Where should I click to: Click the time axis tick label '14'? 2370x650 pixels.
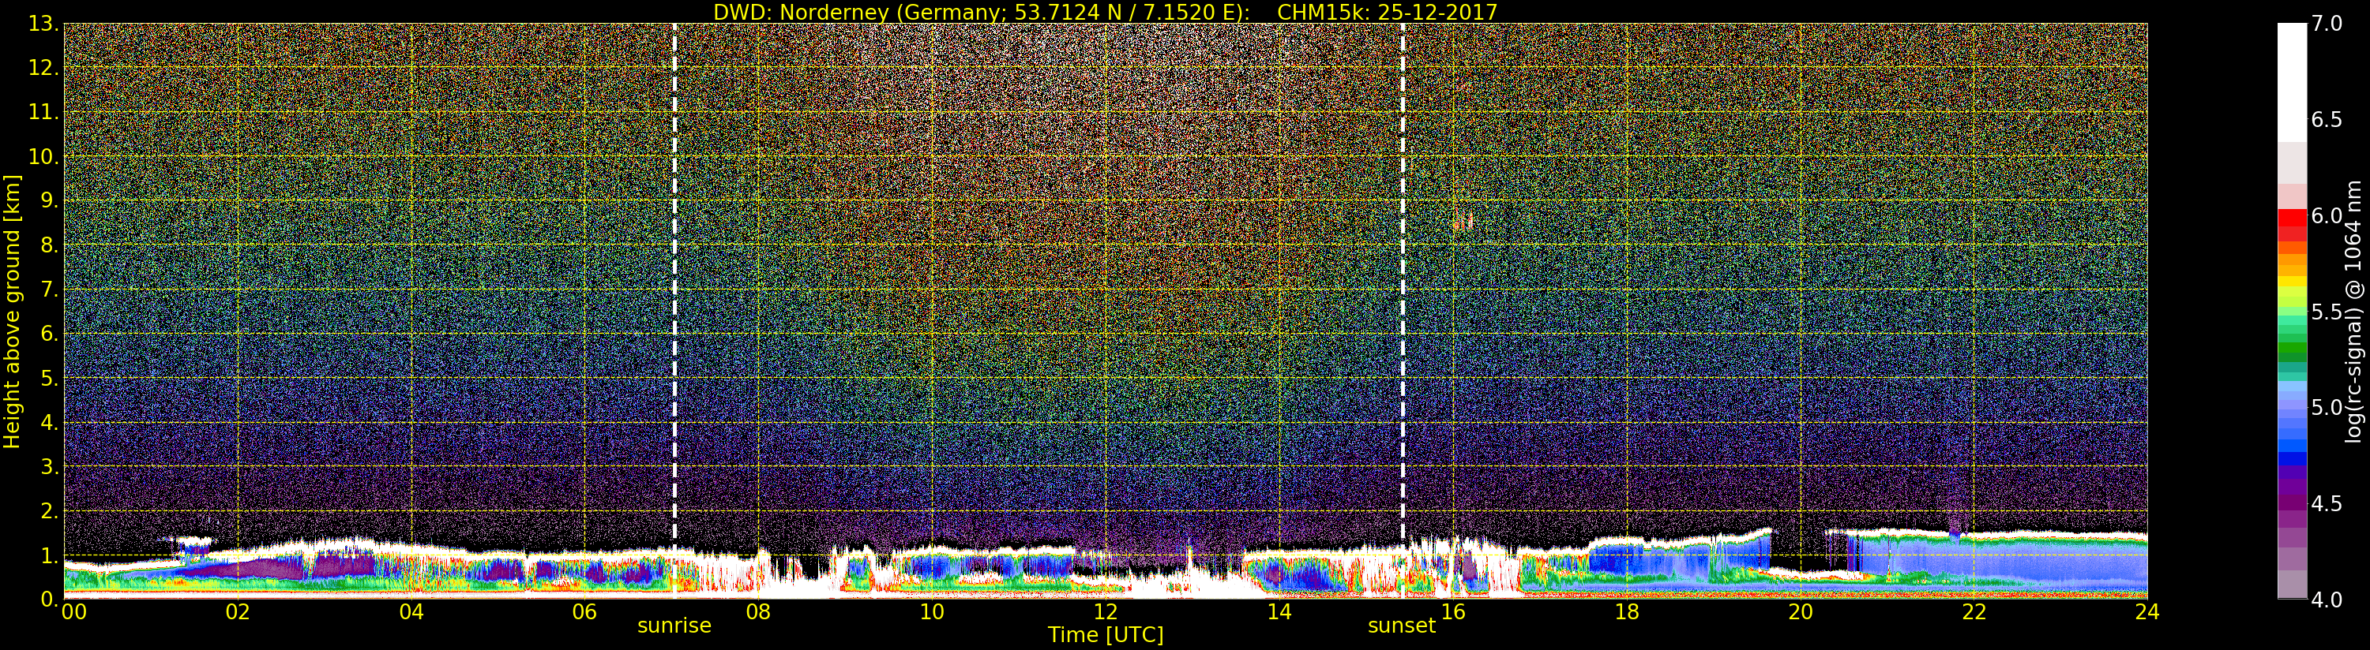pyautogui.click(x=1279, y=611)
